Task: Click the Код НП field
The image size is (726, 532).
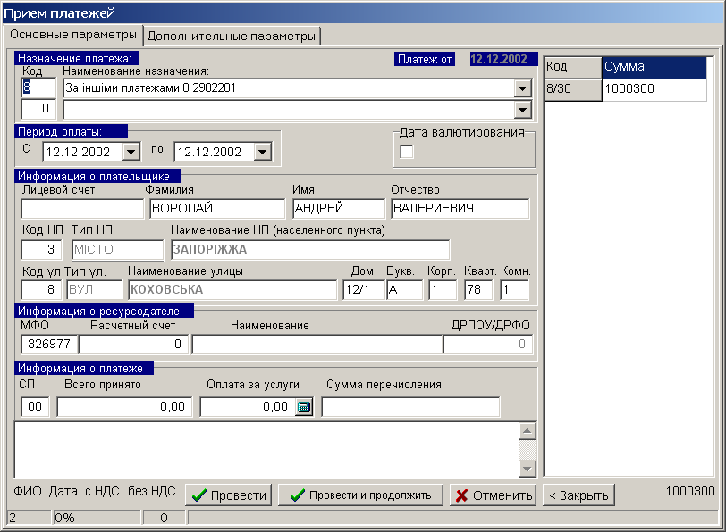Action: coord(41,250)
